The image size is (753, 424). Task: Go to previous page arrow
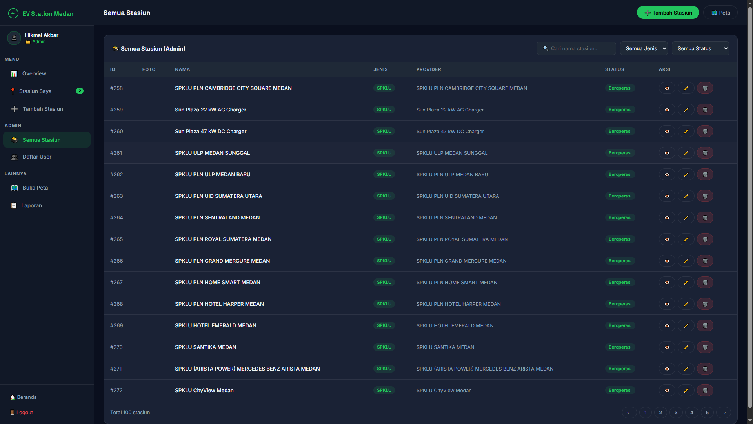point(629,412)
